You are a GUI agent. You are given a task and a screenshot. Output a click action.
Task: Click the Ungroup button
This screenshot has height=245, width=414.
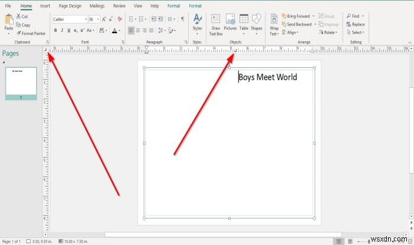tap(328, 24)
